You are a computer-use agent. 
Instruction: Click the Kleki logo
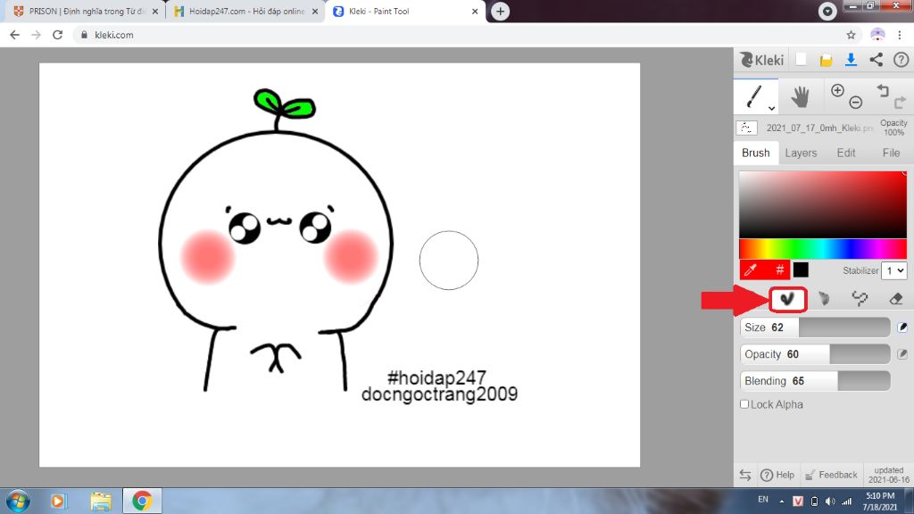pos(762,60)
